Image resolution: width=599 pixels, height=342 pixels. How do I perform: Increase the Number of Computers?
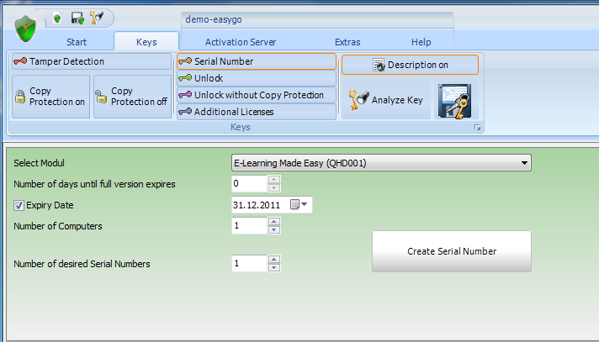pos(274,221)
